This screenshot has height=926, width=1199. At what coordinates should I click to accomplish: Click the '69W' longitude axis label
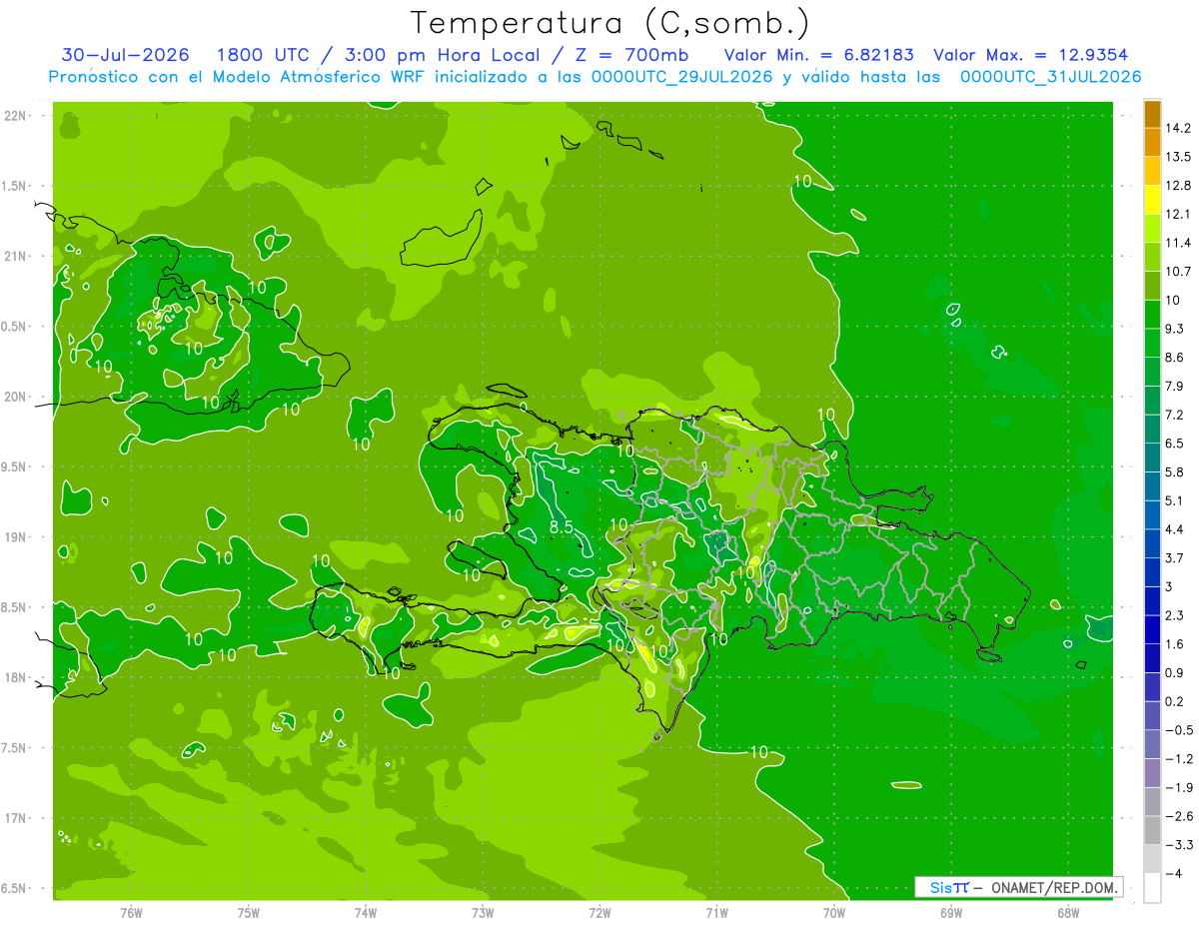click(x=951, y=912)
